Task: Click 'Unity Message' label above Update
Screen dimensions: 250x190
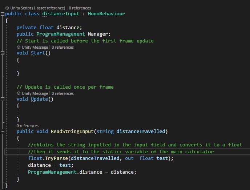Action: click(x=35, y=93)
